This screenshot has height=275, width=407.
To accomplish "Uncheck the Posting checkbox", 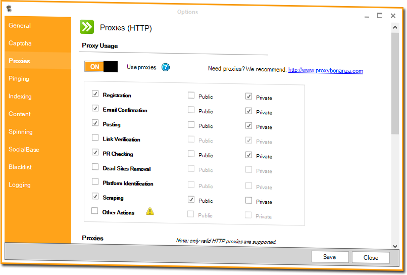I will [95, 123].
